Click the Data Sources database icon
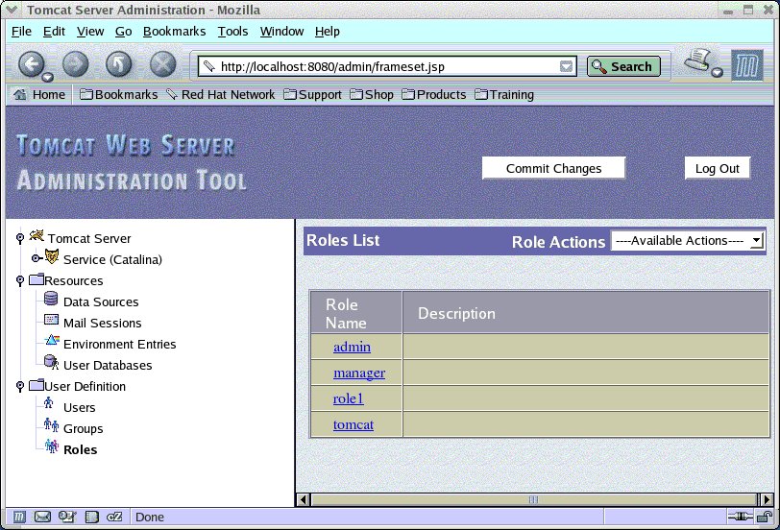Screen dimensions: 780x530 (51, 299)
